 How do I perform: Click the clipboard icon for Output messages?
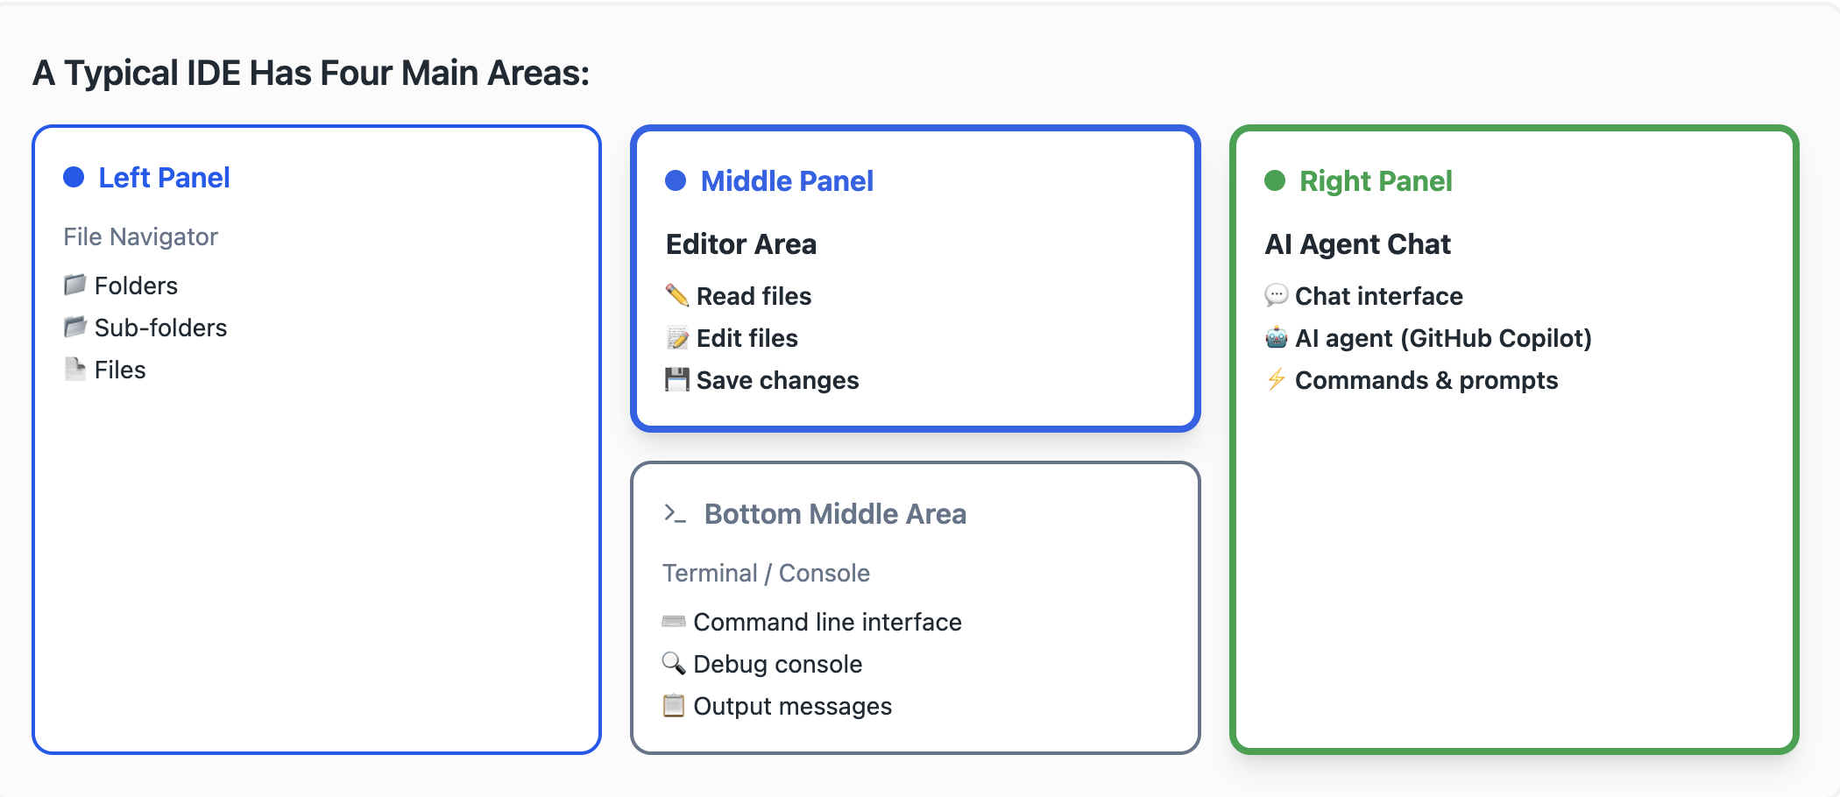pyautogui.click(x=673, y=705)
